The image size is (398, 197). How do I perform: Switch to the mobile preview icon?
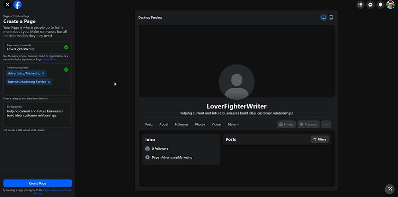point(331,18)
